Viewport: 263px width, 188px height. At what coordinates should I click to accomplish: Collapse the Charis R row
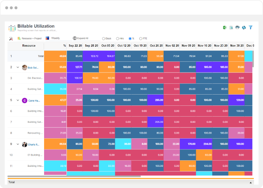[18, 144]
